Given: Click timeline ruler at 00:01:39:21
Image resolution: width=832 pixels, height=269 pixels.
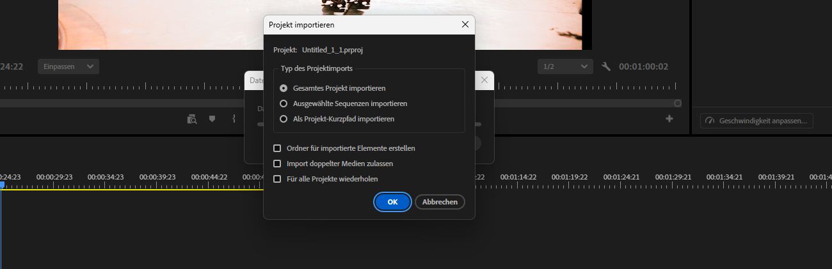Looking at the screenshot, I should 776,177.
